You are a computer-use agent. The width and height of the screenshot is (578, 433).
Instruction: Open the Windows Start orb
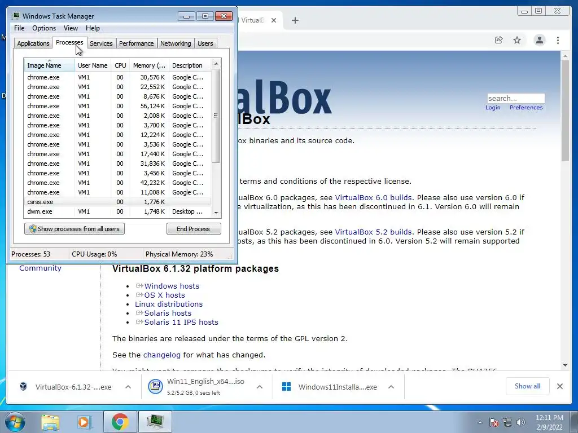(15, 422)
